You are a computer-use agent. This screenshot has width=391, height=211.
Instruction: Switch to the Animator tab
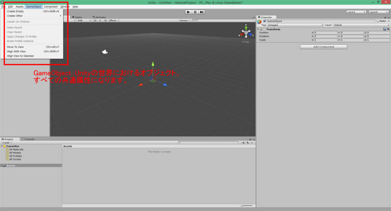click(x=99, y=17)
